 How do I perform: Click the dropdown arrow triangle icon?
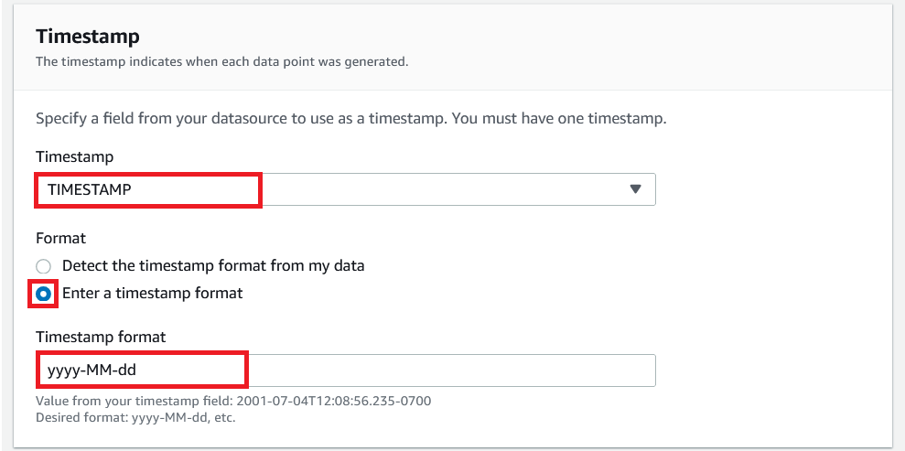click(636, 189)
